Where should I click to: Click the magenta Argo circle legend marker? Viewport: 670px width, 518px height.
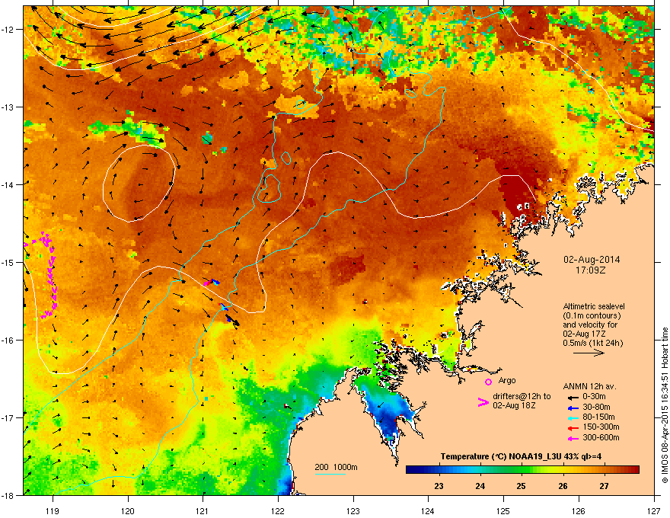(488, 382)
